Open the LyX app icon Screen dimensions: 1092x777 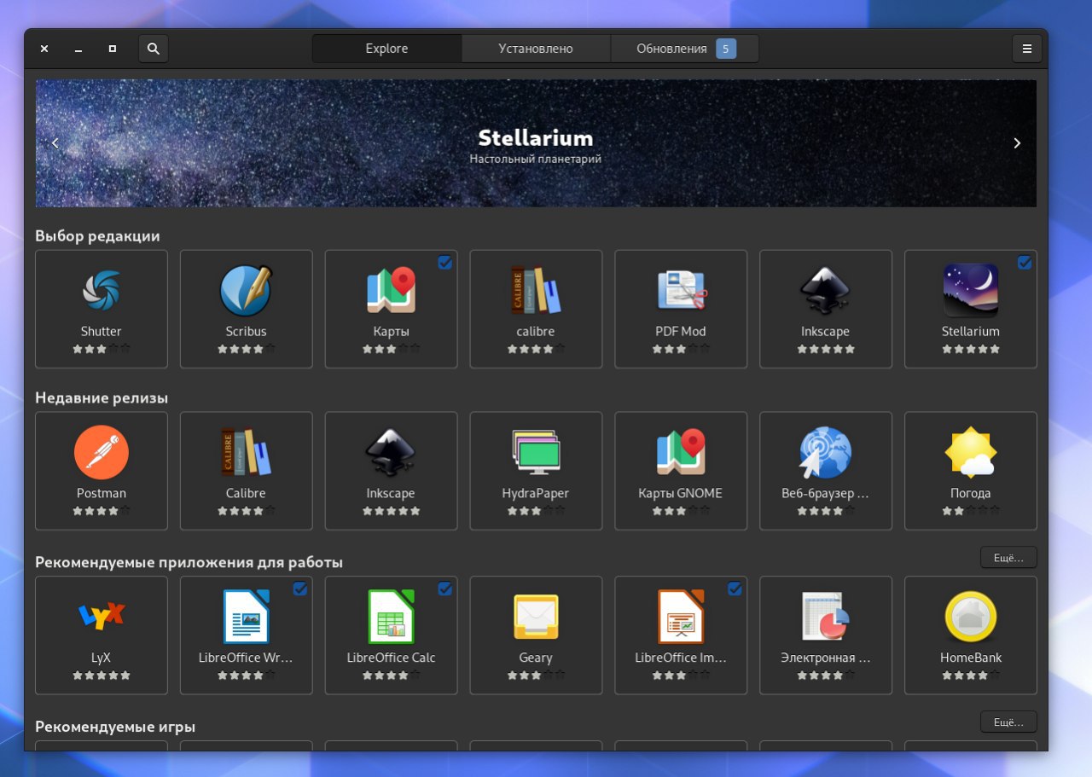tap(102, 616)
